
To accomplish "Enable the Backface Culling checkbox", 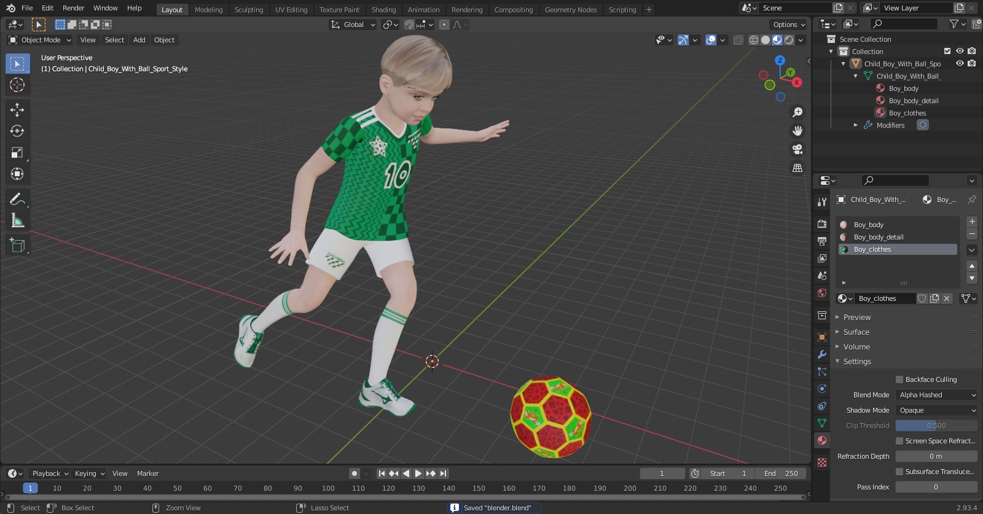I will tap(899, 380).
